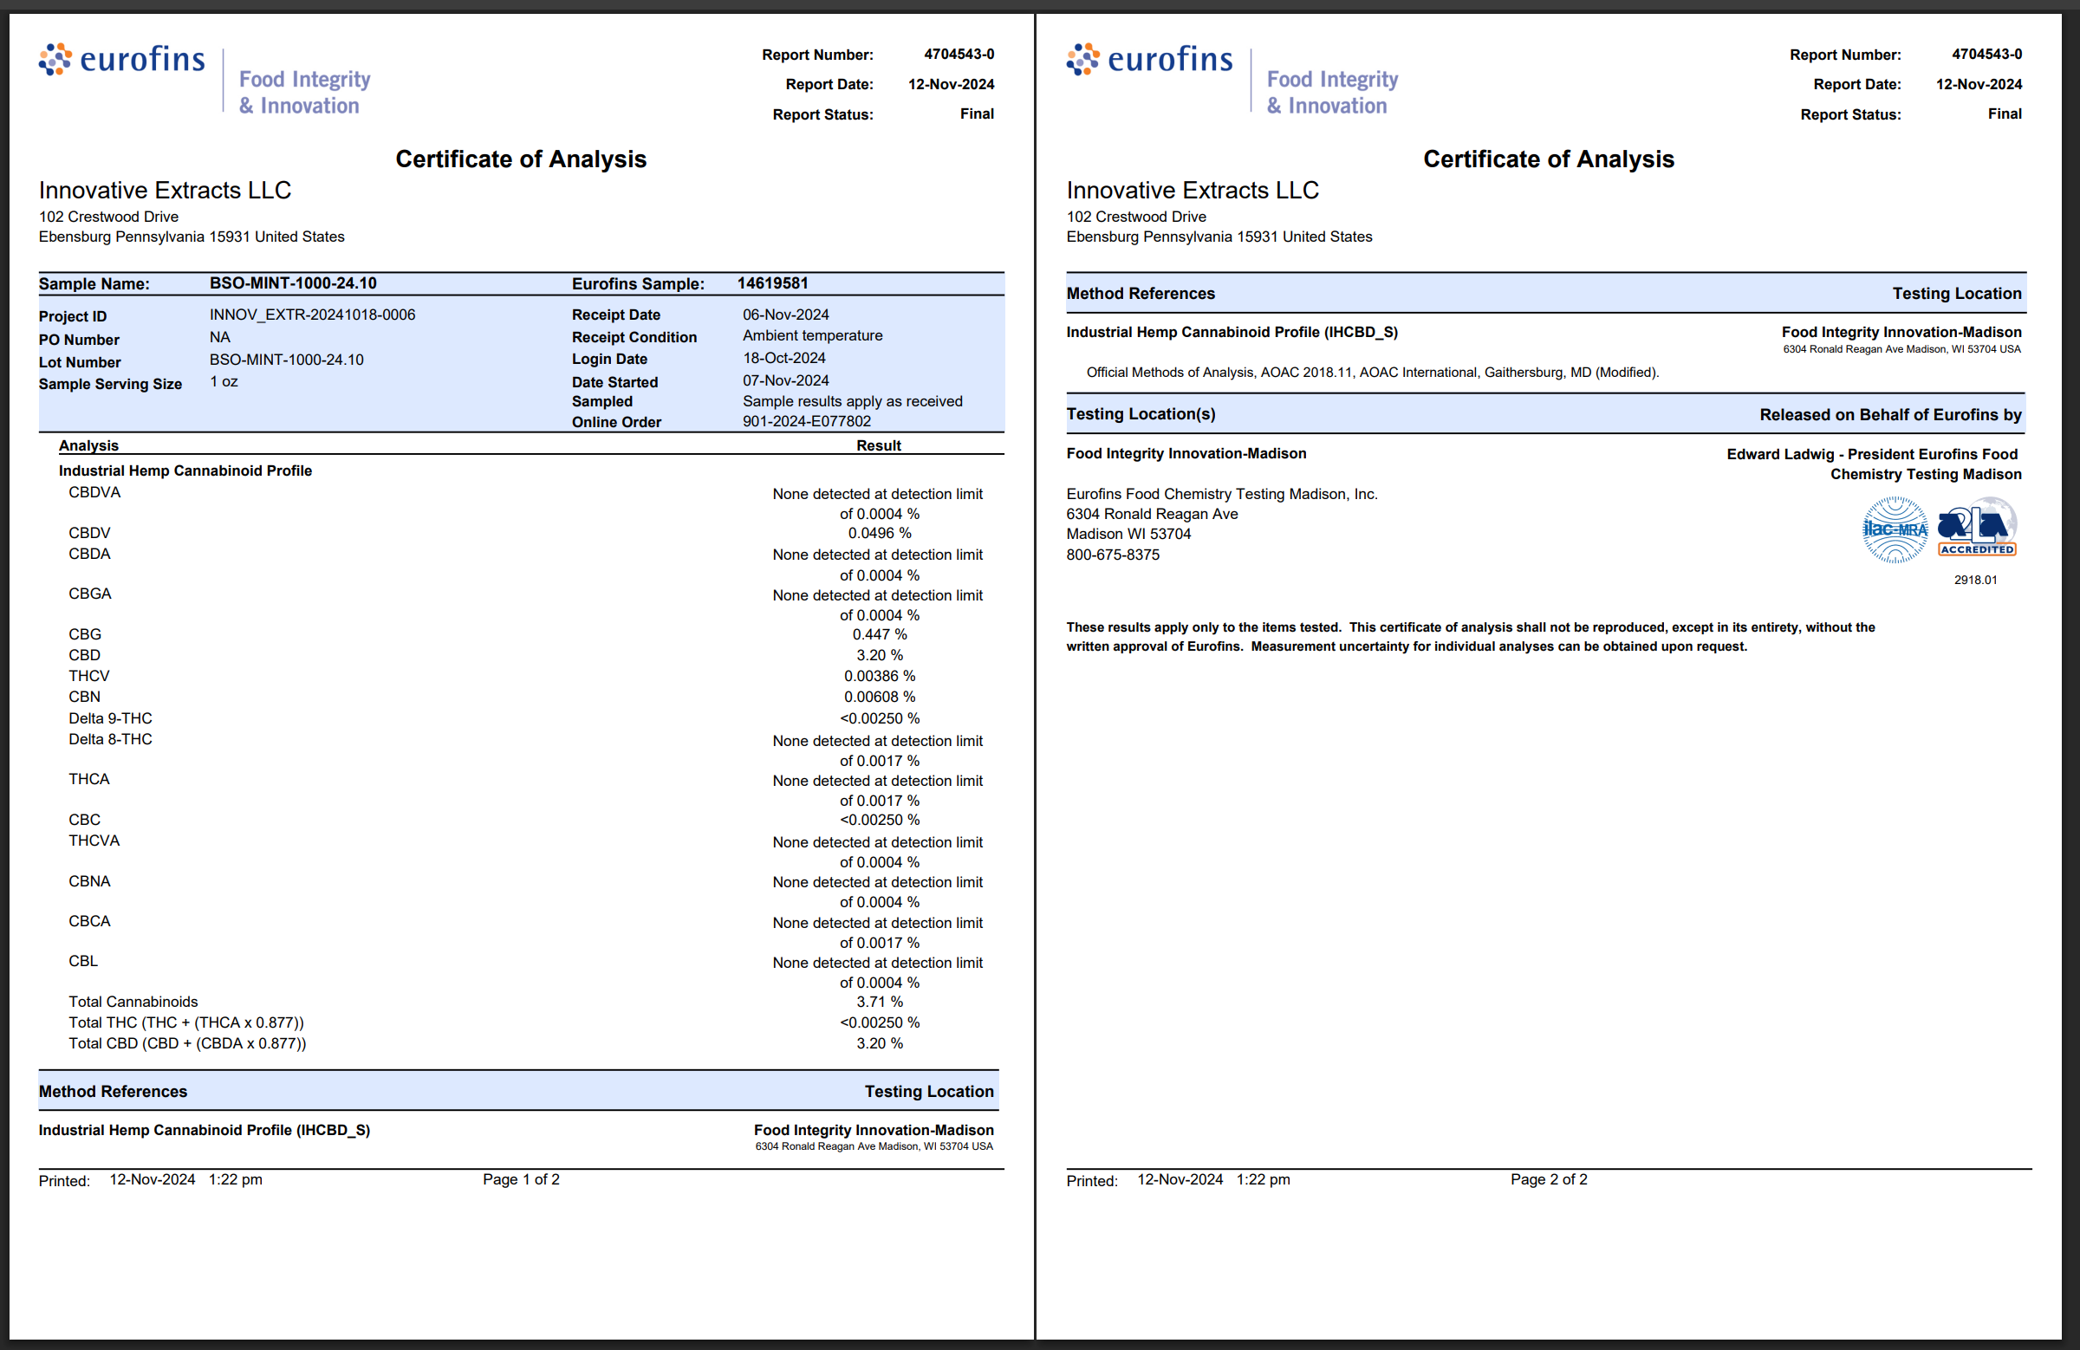Screen dimensions: 2080x1350
Task: Click the Page 1 of 2 footer label
Action: [x=521, y=1179]
